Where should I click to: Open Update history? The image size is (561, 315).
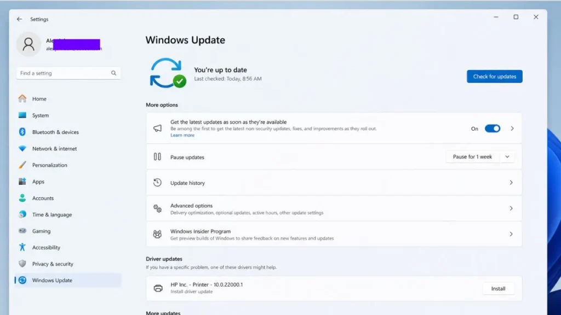(x=334, y=182)
